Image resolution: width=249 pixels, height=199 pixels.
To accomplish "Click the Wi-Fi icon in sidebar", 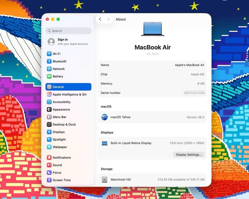I will [x=49, y=54].
